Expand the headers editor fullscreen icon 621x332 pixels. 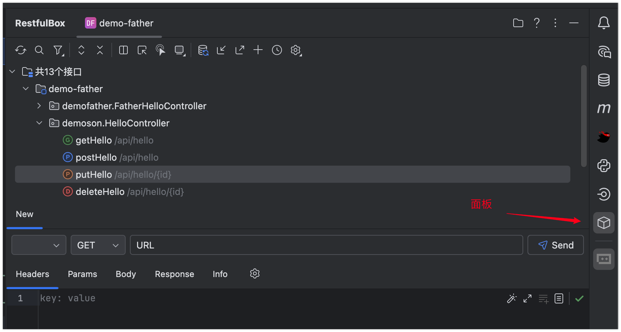pos(527,298)
